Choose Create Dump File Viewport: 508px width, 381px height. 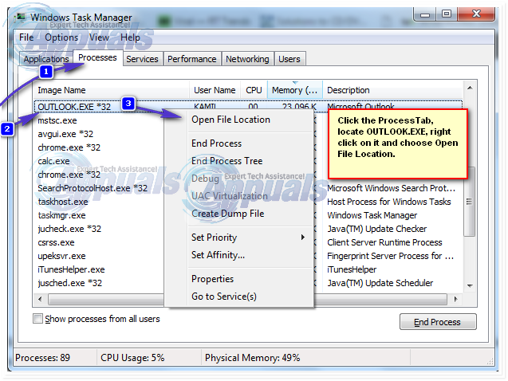(228, 214)
